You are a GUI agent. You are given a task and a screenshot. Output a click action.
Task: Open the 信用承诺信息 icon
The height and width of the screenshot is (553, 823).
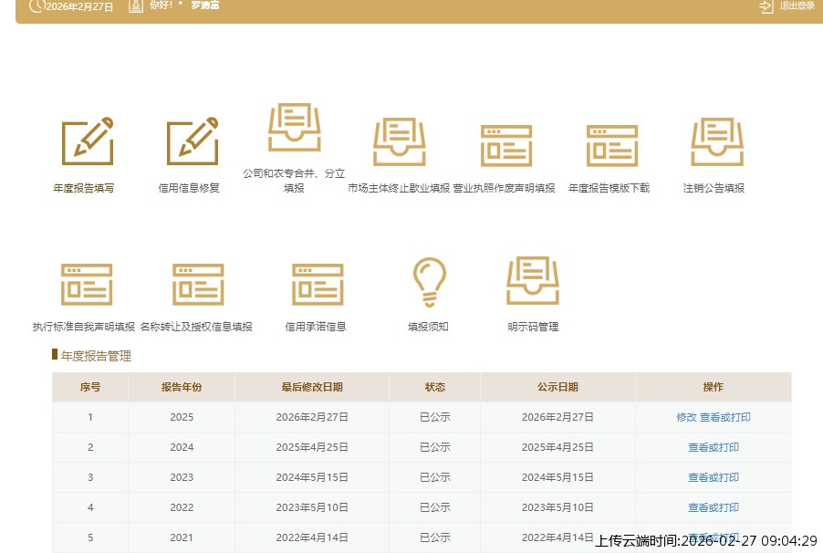click(x=317, y=284)
